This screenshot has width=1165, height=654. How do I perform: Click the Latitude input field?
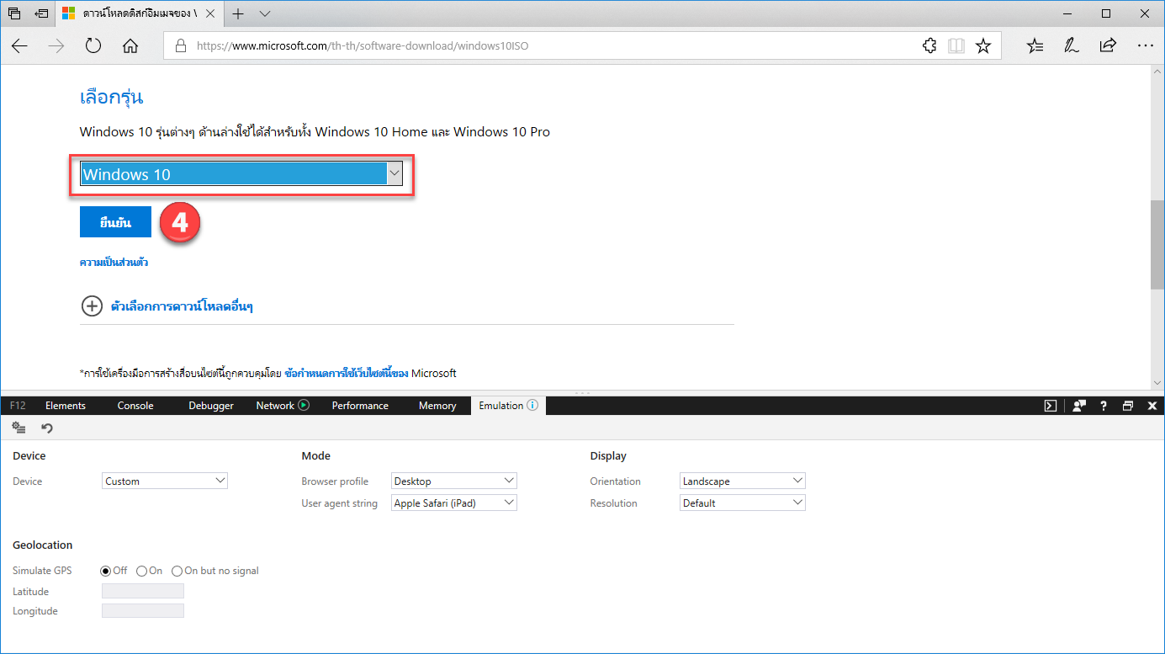click(x=143, y=591)
